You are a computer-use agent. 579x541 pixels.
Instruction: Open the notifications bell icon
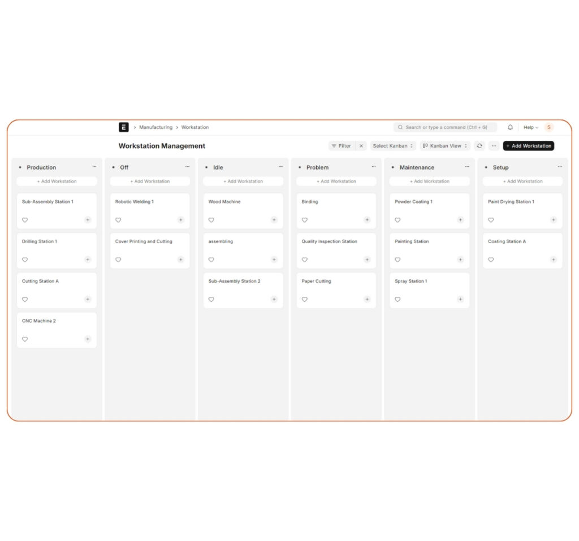pyautogui.click(x=510, y=127)
